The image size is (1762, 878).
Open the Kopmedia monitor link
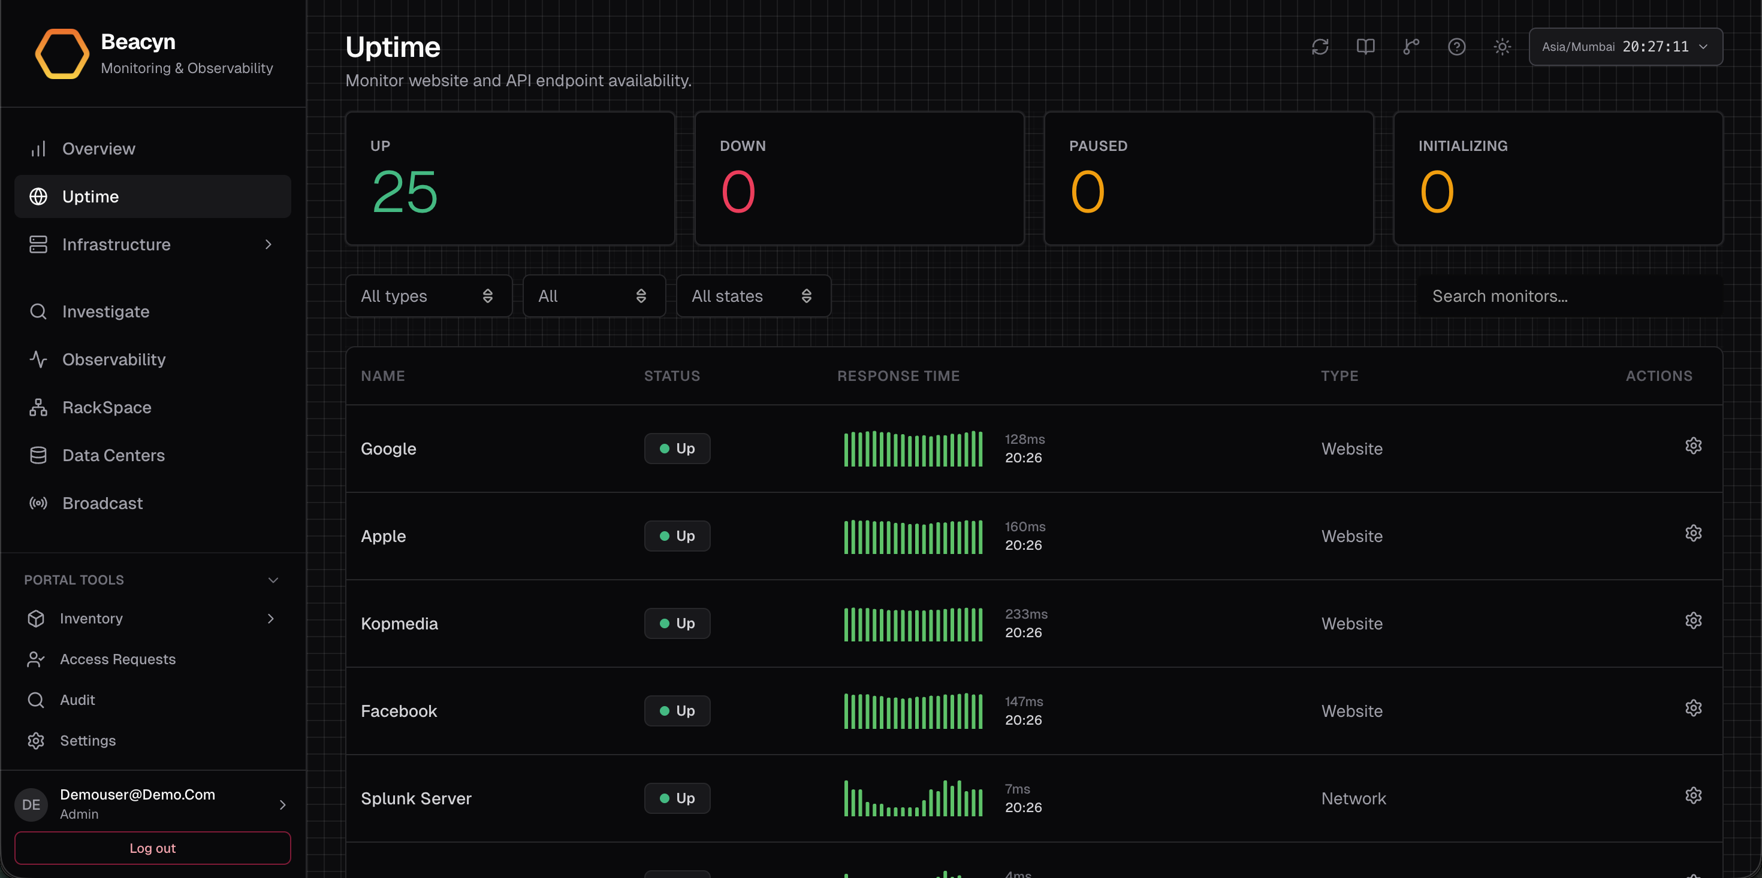(400, 623)
